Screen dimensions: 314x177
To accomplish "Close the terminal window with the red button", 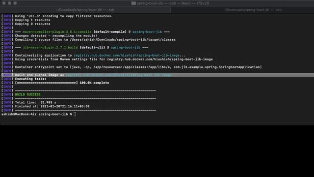I will tap(4, 3).
